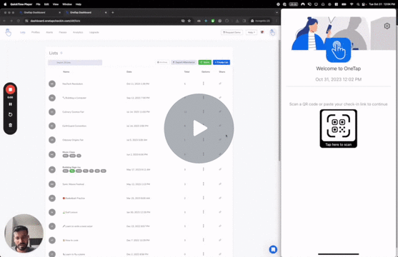Screen dimensions: 398x257
Task: Pause the screen recording
Action: point(10,104)
